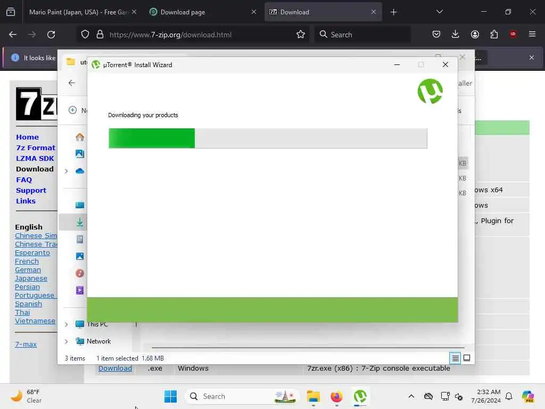Open notifications bell in taskbar
Screen dimensions: 545x409
tap(509, 396)
